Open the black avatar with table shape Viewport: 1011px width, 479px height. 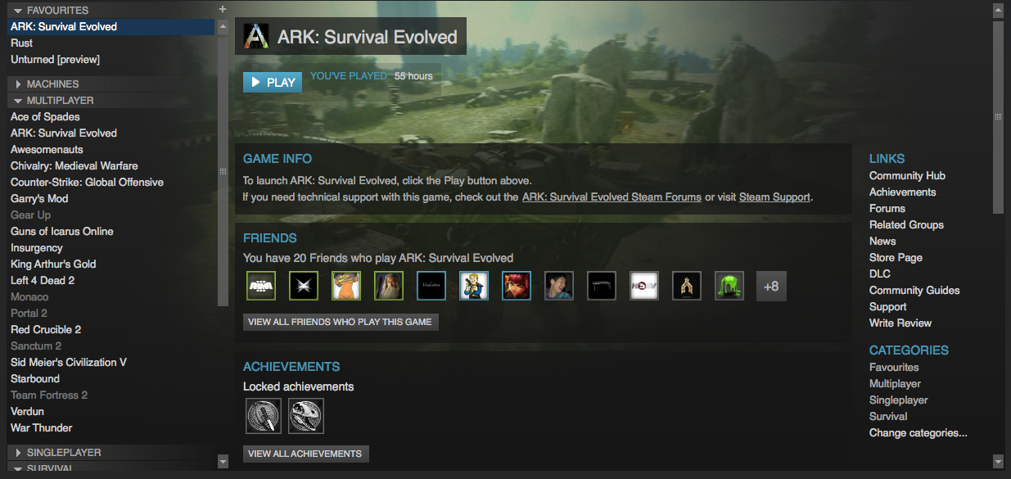602,286
